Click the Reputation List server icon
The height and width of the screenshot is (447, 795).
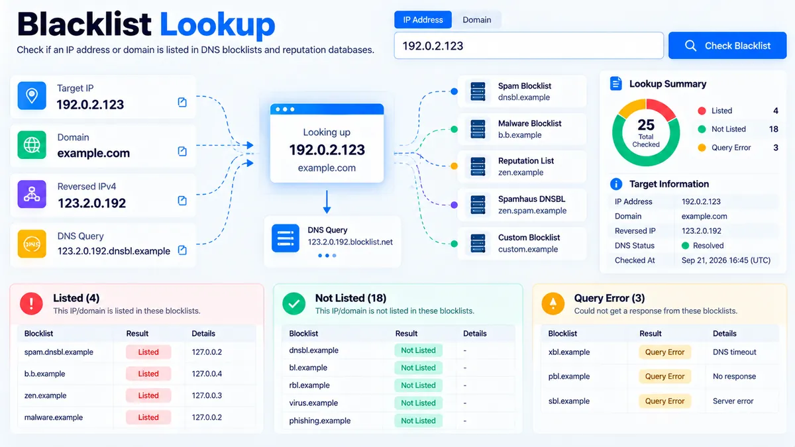[478, 166]
